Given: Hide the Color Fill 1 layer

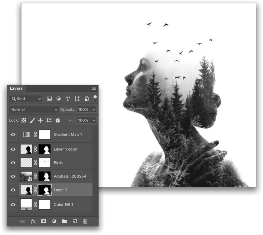Looking at the screenshot, I should tap(13, 204).
